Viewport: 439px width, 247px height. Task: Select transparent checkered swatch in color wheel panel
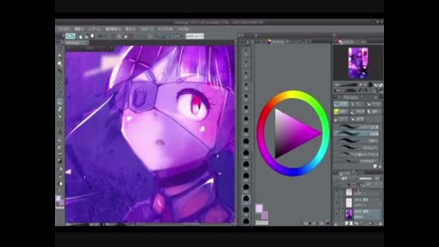[x=262, y=223]
